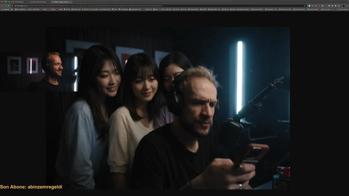Open the YT Studio bookmark
Screen dimensions: 349x196
point(52,9)
